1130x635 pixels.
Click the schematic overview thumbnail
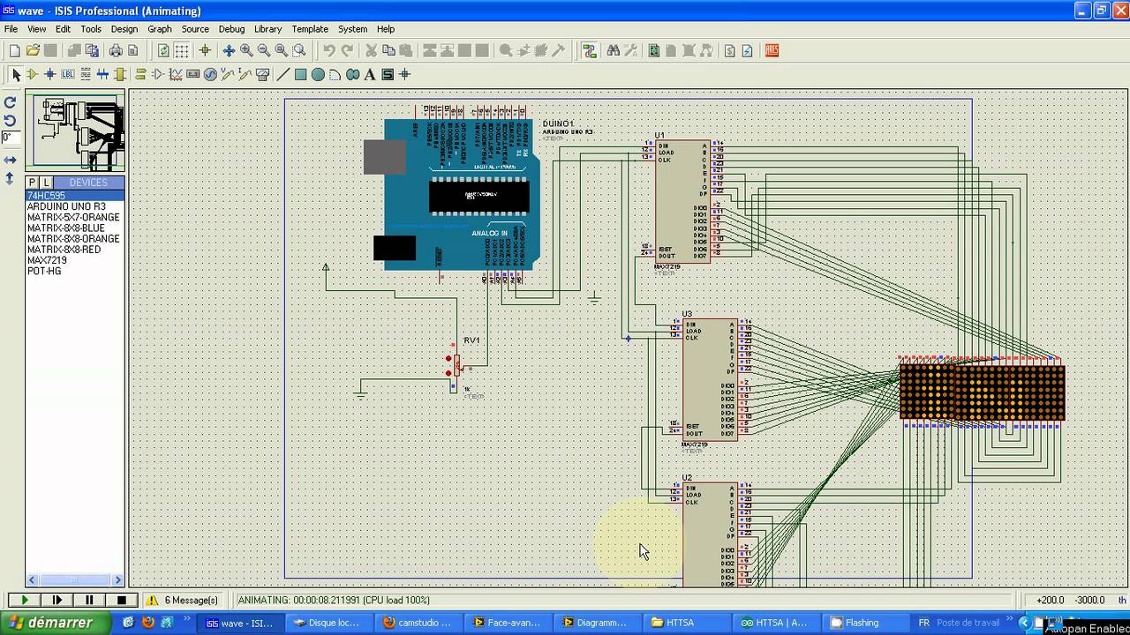pos(75,131)
